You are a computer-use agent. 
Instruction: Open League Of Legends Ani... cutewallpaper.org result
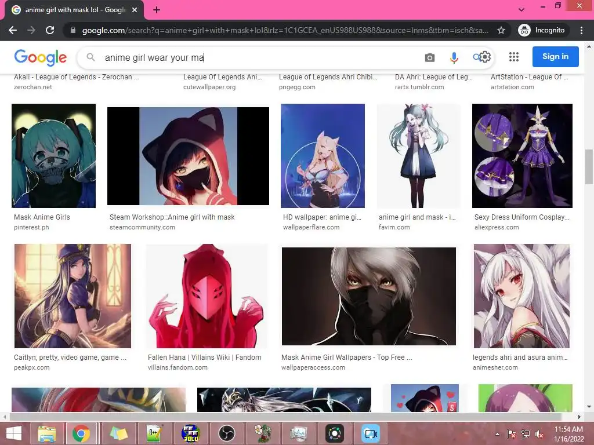tap(222, 77)
